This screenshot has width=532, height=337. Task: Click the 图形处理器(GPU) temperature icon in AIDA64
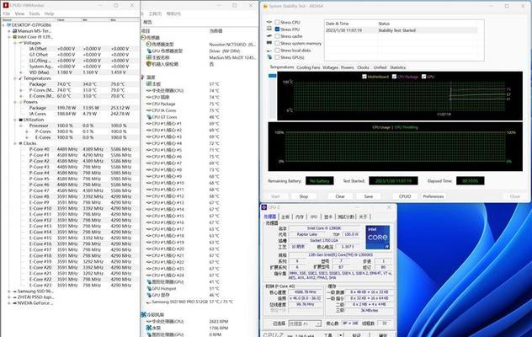149,282
